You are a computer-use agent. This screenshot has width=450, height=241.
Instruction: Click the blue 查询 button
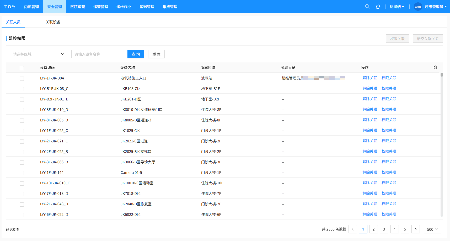click(136, 54)
